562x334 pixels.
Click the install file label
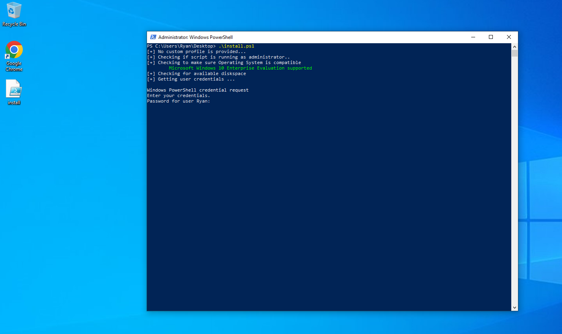point(14,103)
